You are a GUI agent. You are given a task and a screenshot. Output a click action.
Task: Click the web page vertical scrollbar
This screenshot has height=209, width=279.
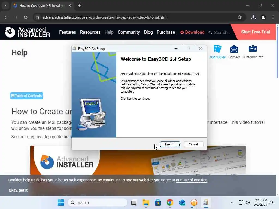click(x=277, y=52)
